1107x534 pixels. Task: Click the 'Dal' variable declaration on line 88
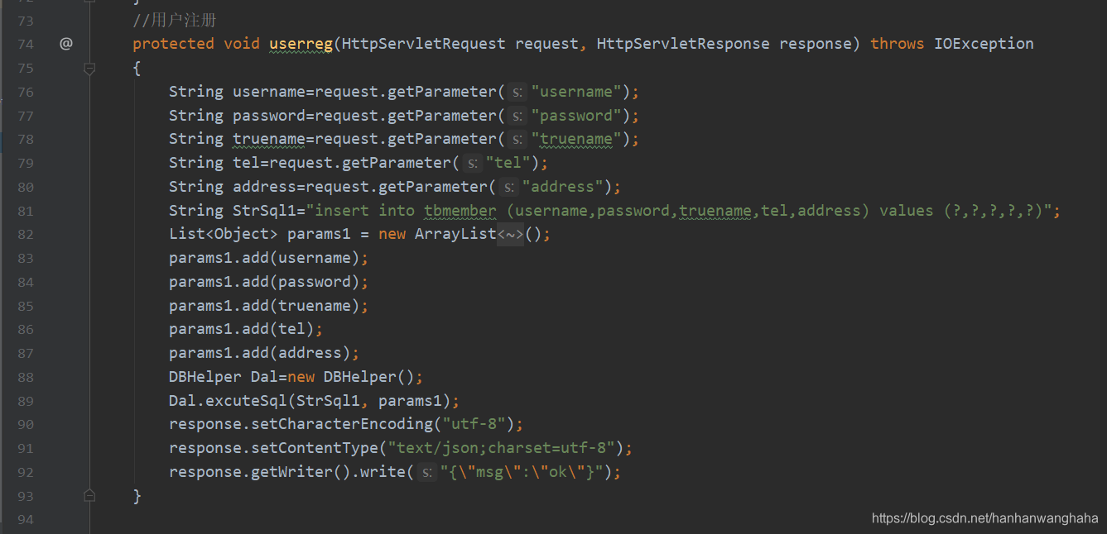(x=264, y=377)
